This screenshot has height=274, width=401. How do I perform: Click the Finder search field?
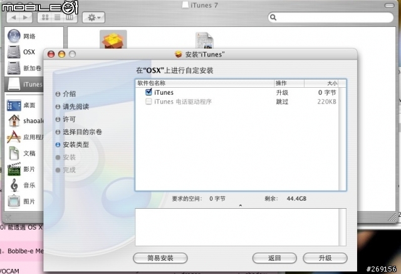tap(330, 18)
